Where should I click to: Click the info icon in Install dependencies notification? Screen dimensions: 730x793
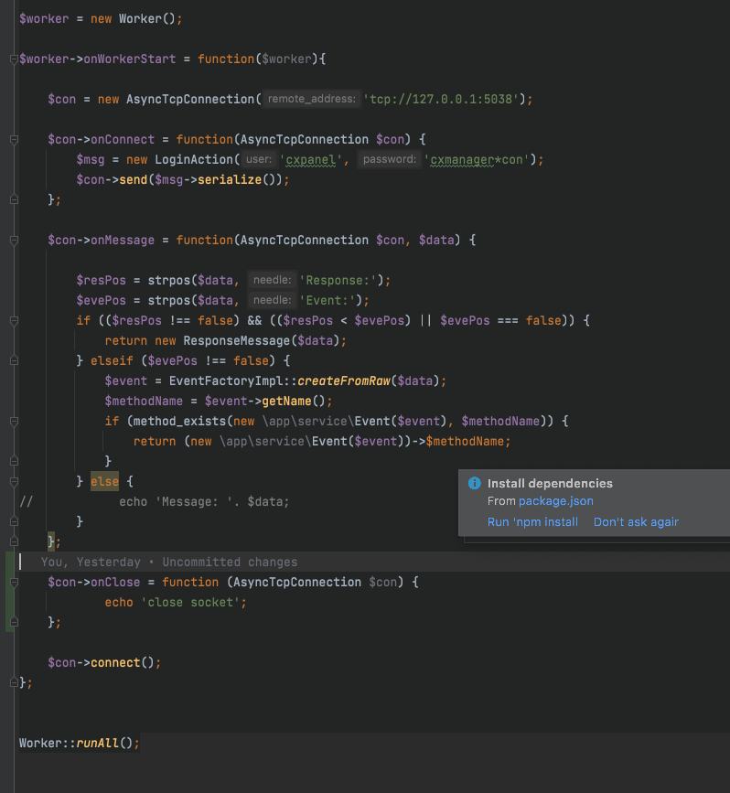[475, 483]
